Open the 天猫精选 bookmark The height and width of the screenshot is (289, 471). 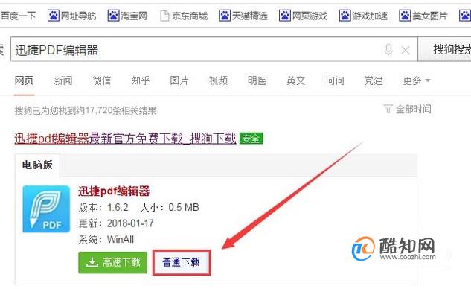243,16
